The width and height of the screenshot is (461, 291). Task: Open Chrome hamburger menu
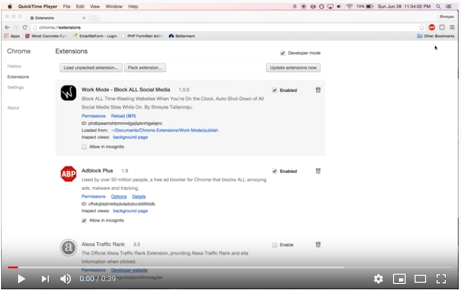click(452, 27)
